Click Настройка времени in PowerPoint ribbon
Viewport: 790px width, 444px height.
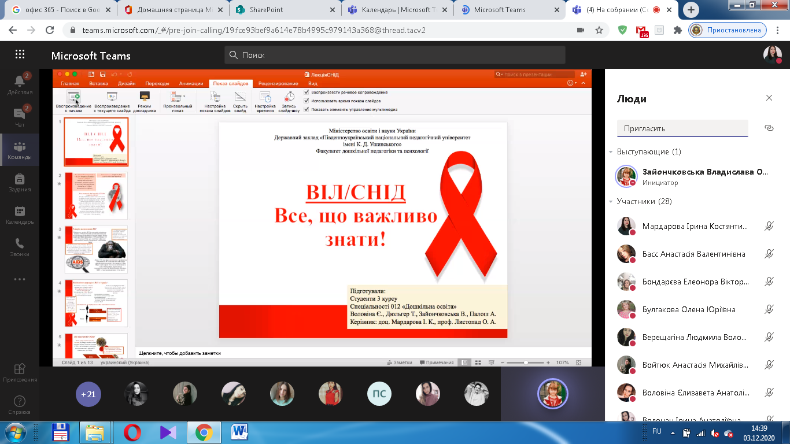(x=265, y=101)
